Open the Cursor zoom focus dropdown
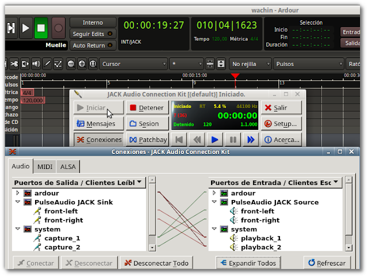This screenshot has width=368, height=277. (x=133, y=64)
